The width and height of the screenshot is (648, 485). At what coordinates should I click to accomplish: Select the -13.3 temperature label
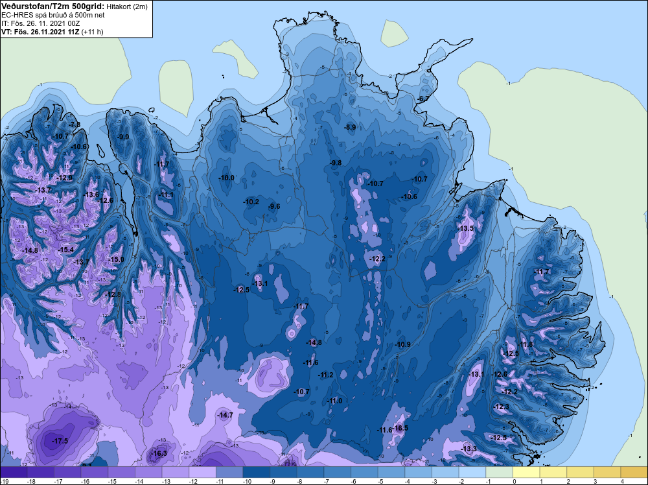point(469,449)
